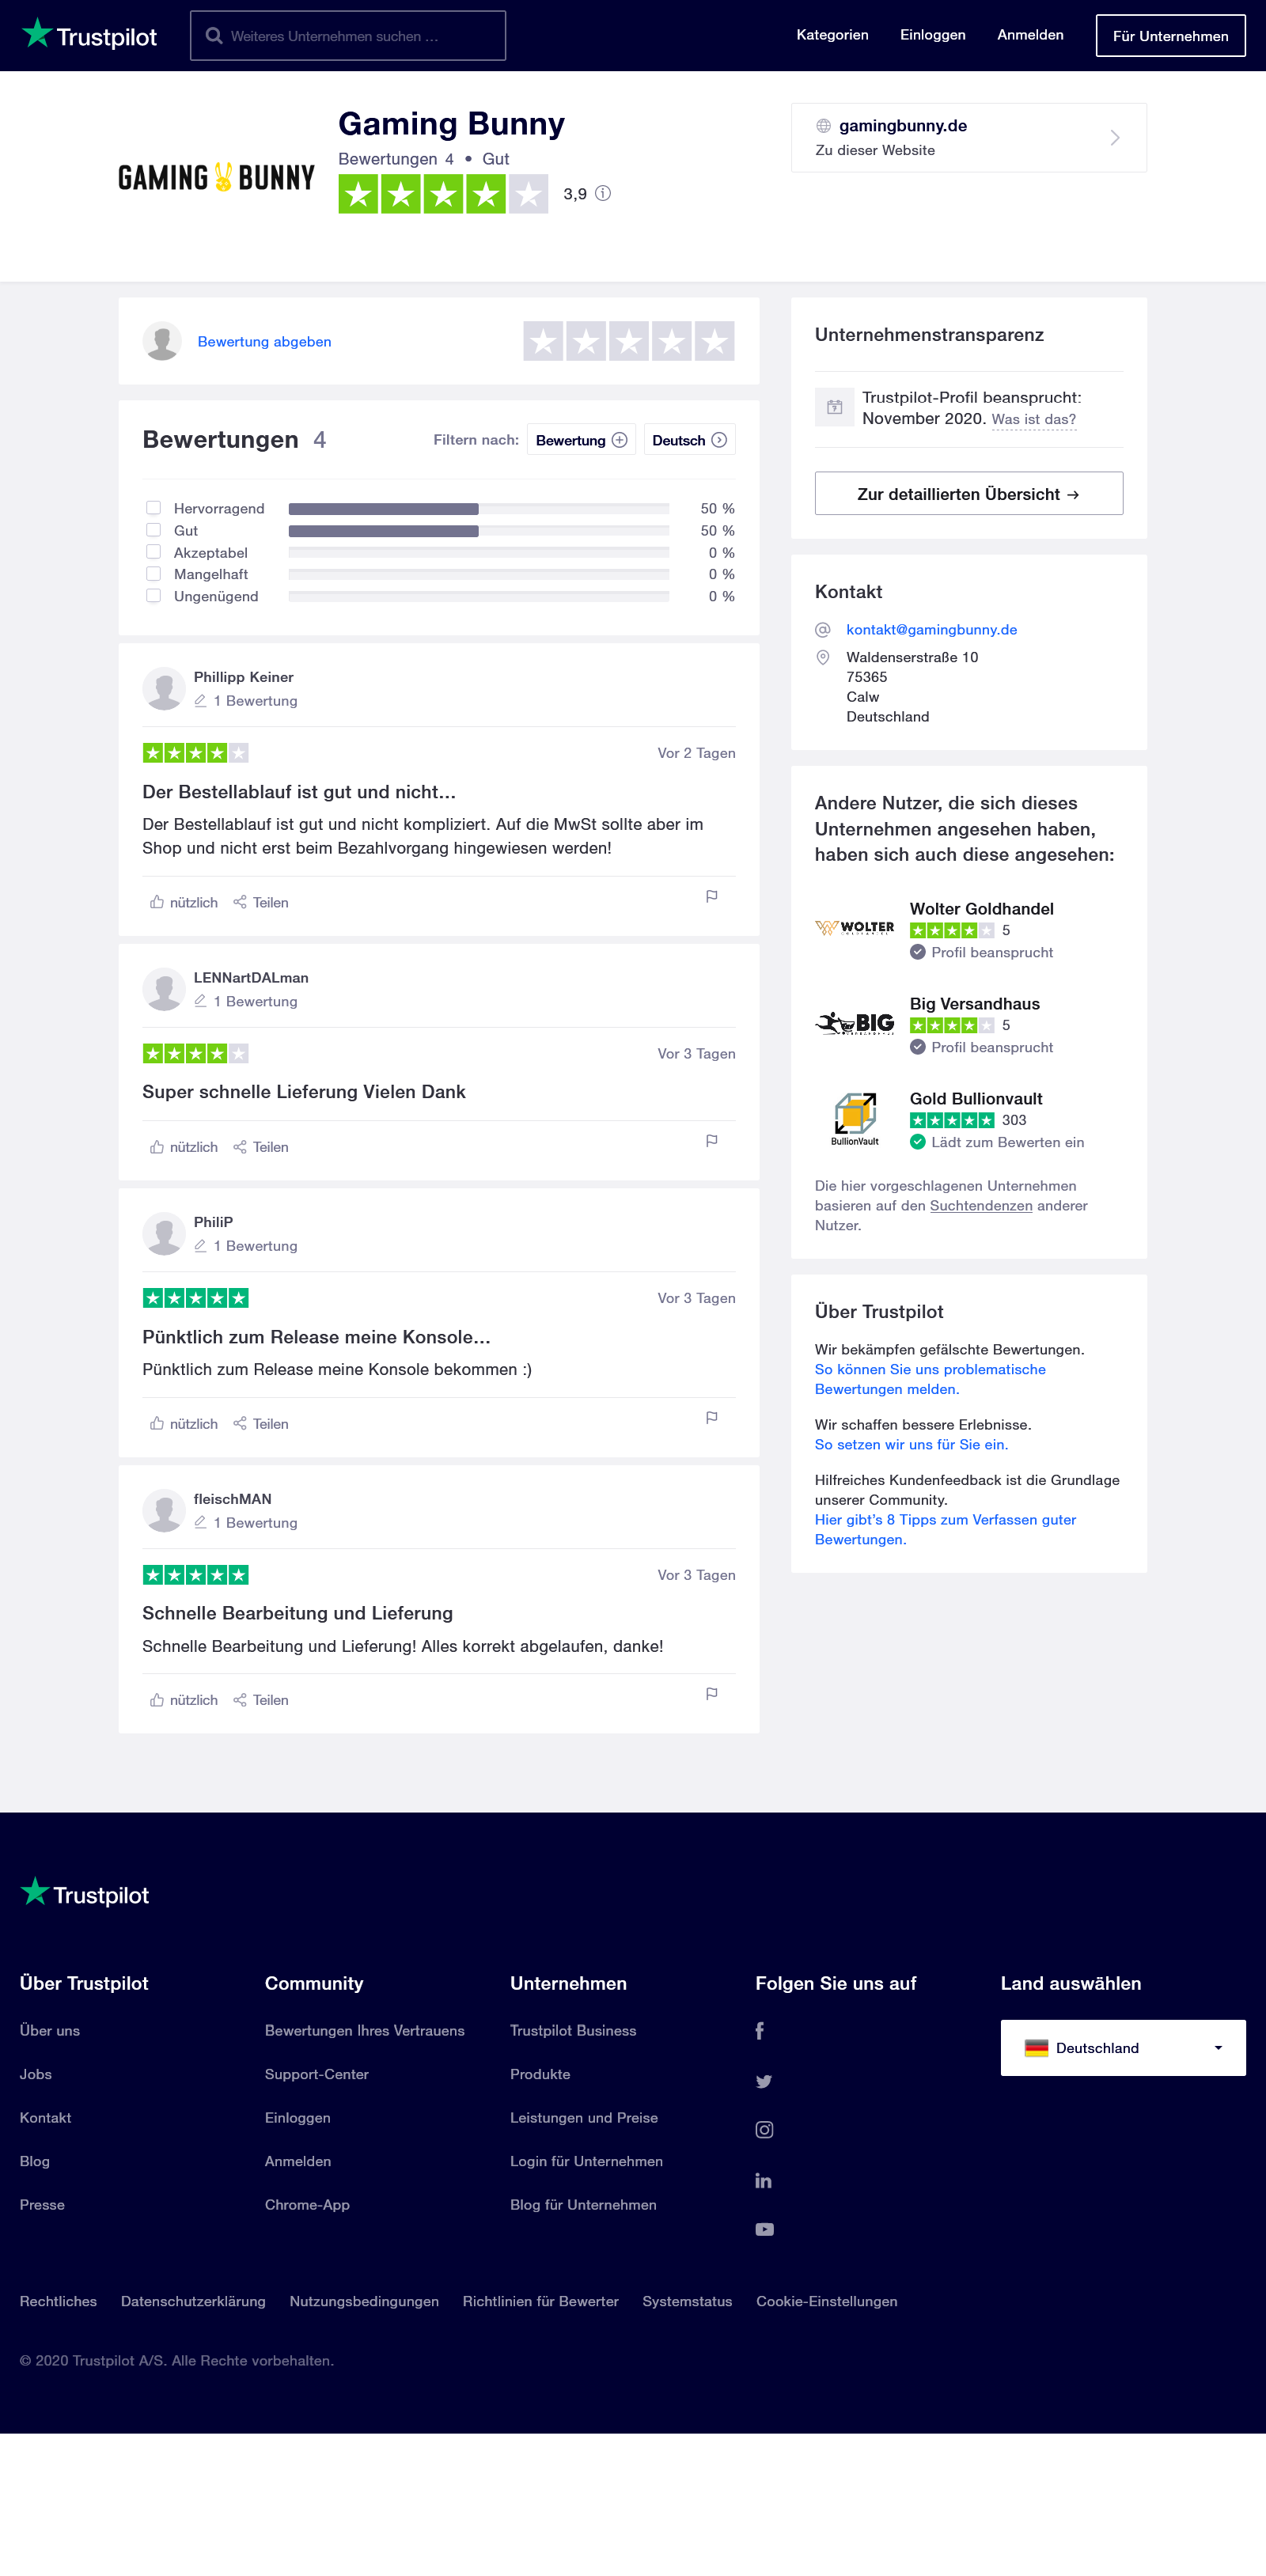Click the Gaming Bunny company logo
This screenshot has width=1266, height=2576.
(216, 178)
